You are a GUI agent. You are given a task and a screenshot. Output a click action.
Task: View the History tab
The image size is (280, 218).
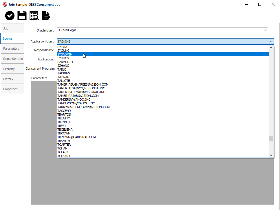point(12,79)
